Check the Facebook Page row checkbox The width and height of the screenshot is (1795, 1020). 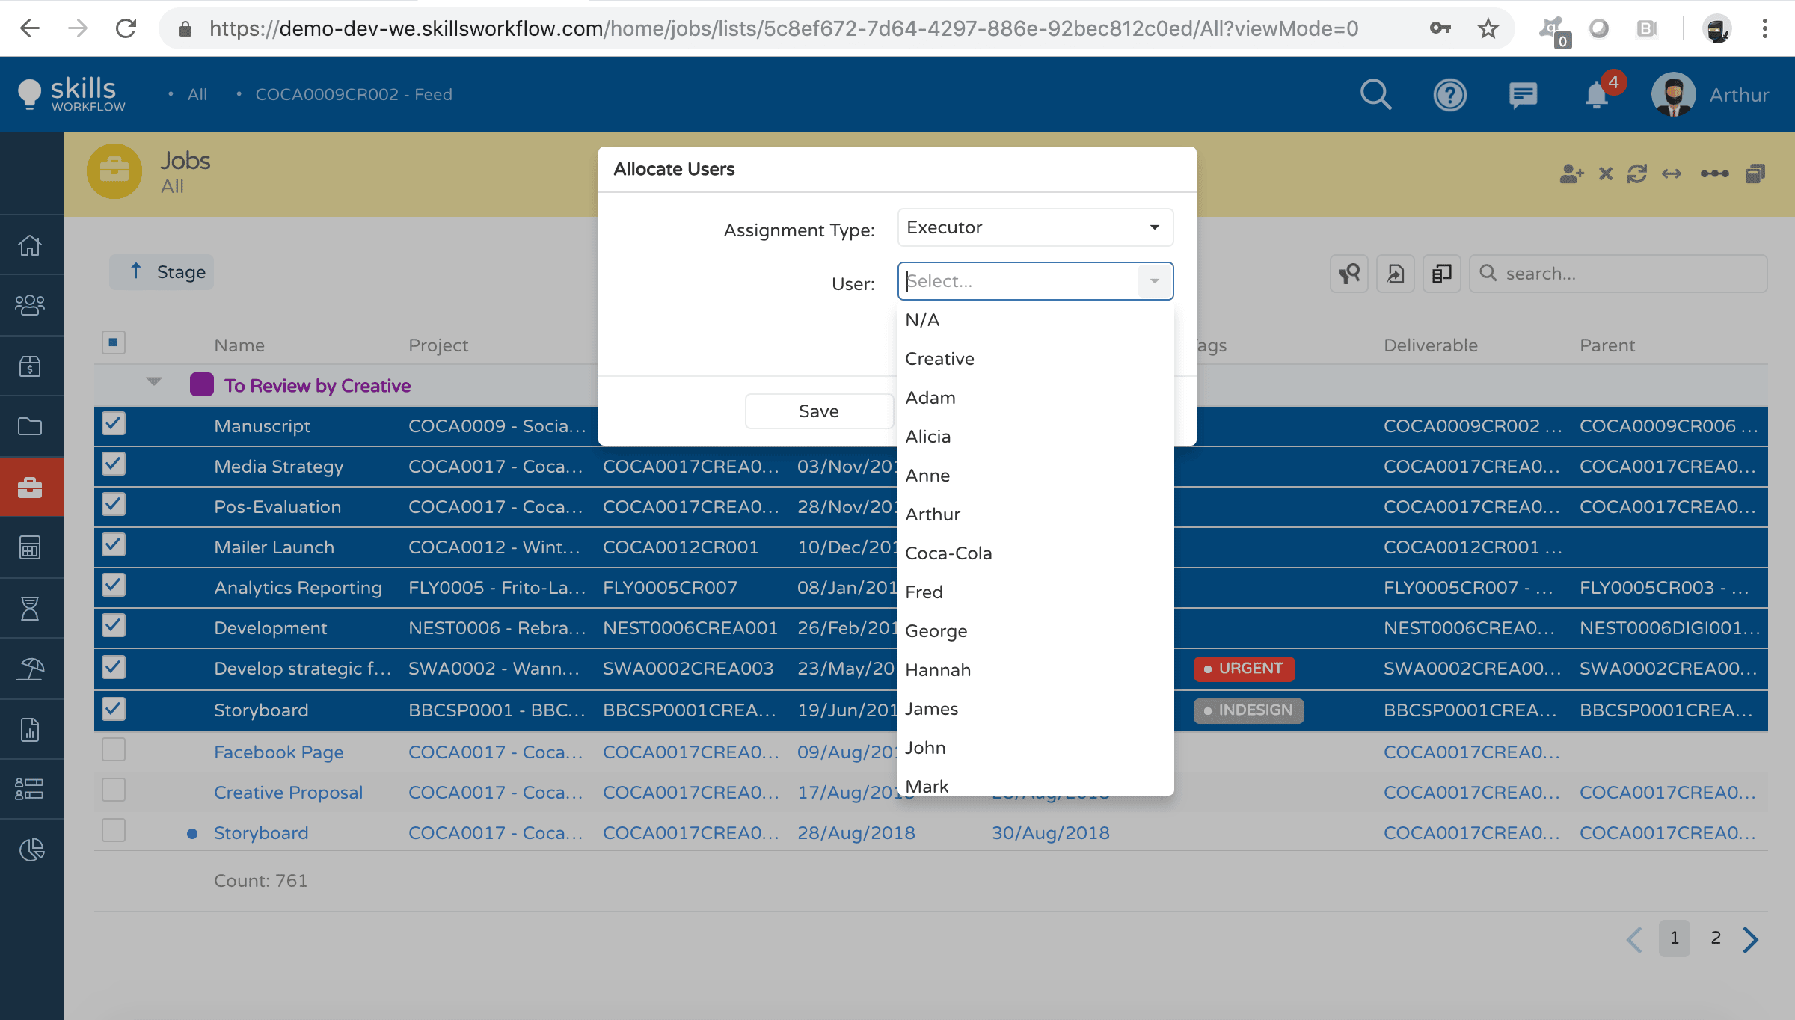114,750
